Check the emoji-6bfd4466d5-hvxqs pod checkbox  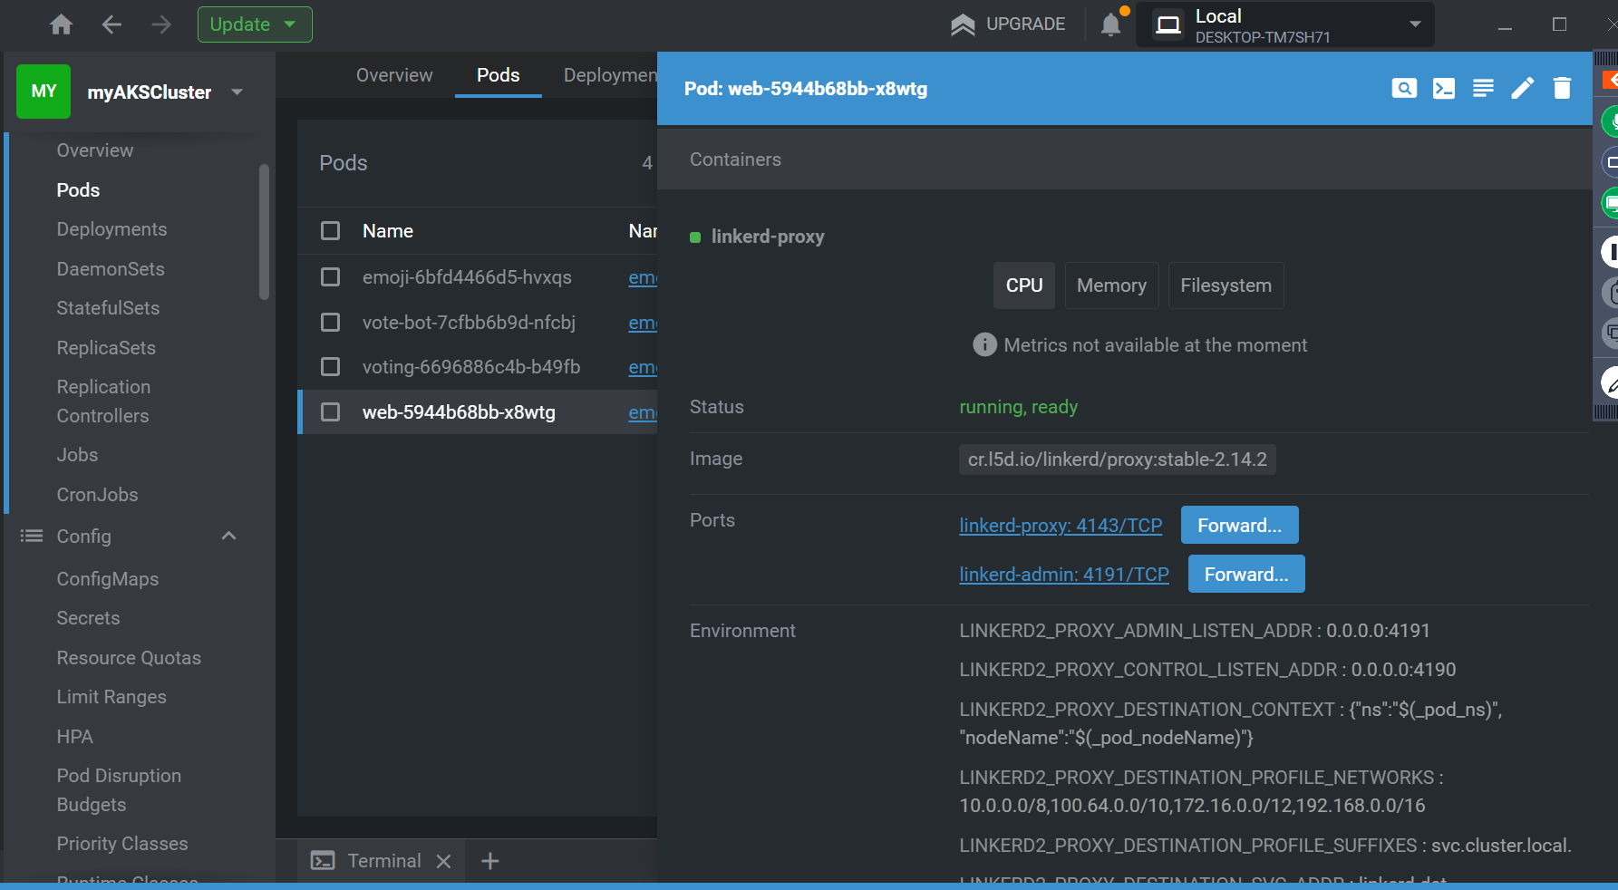pos(331,276)
